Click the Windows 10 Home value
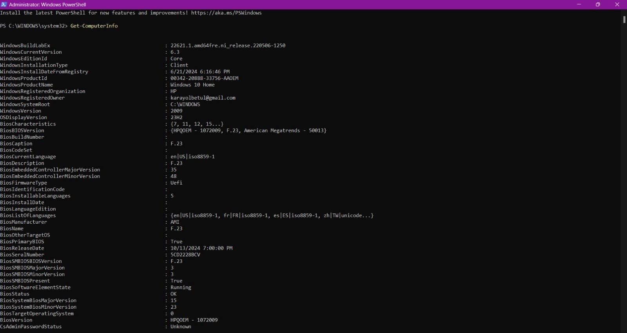 click(192, 85)
